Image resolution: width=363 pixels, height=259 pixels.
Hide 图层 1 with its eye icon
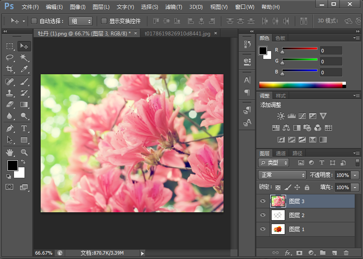click(263, 229)
